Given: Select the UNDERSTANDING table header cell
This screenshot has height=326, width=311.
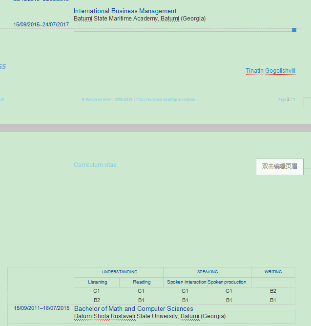Looking at the screenshot, I should (x=120, y=272).
